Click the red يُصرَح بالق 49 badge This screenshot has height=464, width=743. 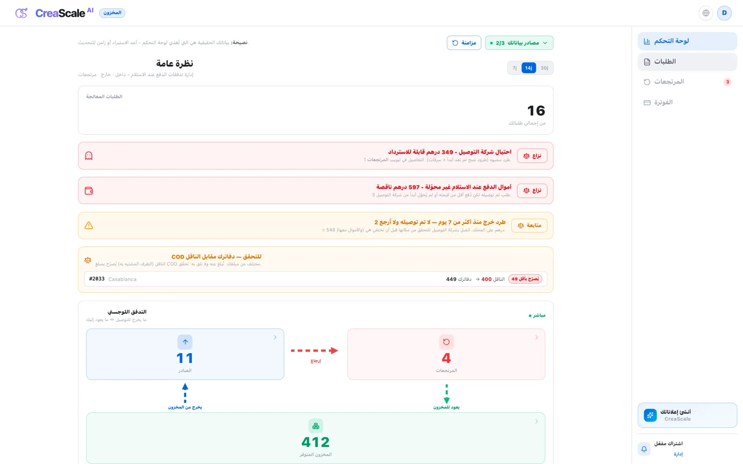[525, 279]
